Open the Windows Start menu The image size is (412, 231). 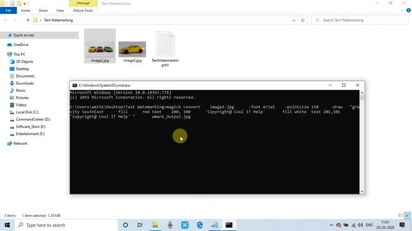(x=7, y=225)
